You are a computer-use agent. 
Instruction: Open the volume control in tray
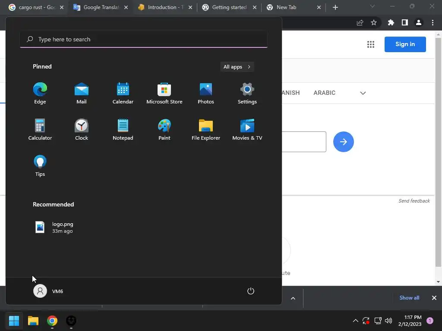(388, 321)
